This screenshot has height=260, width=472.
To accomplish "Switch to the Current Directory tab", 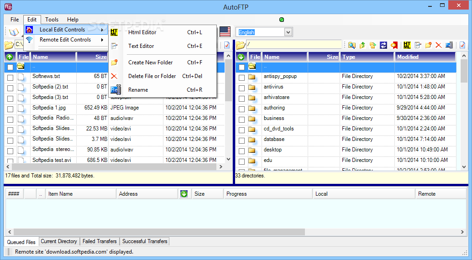I will tap(59, 241).
